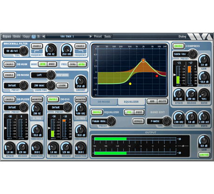Select the red EQ band point

(x=157, y=76)
